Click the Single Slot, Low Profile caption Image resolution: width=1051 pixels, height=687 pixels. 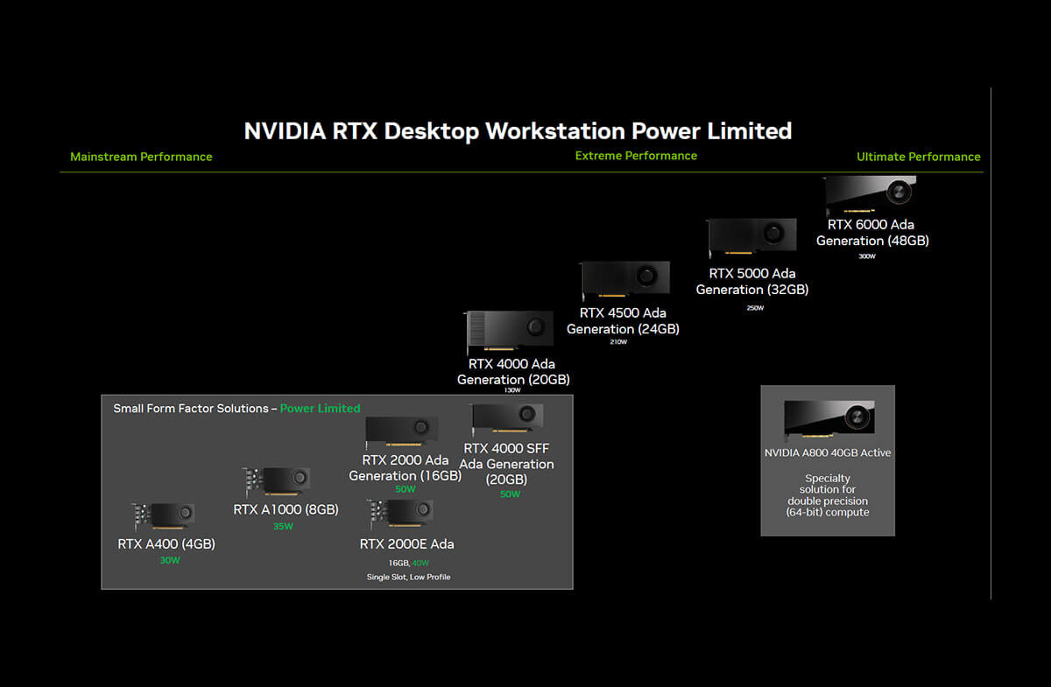click(408, 577)
